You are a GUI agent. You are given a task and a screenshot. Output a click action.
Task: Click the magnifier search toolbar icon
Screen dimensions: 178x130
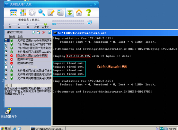[x=42, y=13]
